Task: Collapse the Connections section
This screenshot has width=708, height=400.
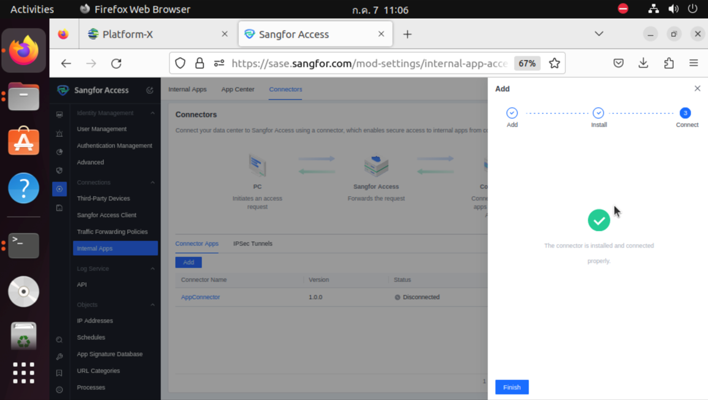Action: pyautogui.click(x=153, y=183)
